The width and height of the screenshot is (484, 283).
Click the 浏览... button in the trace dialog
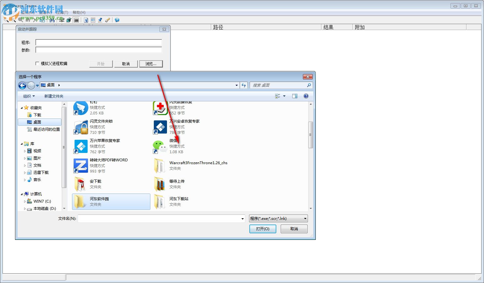[151, 64]
